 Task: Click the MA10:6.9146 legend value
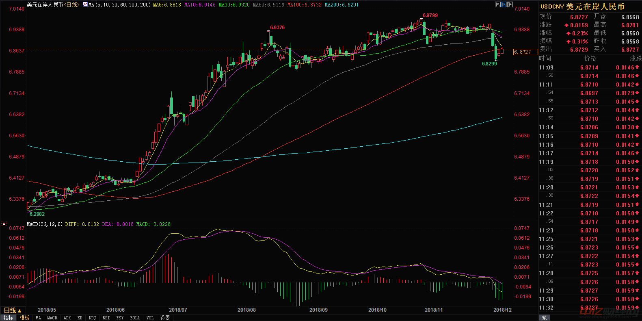(200, 5)
